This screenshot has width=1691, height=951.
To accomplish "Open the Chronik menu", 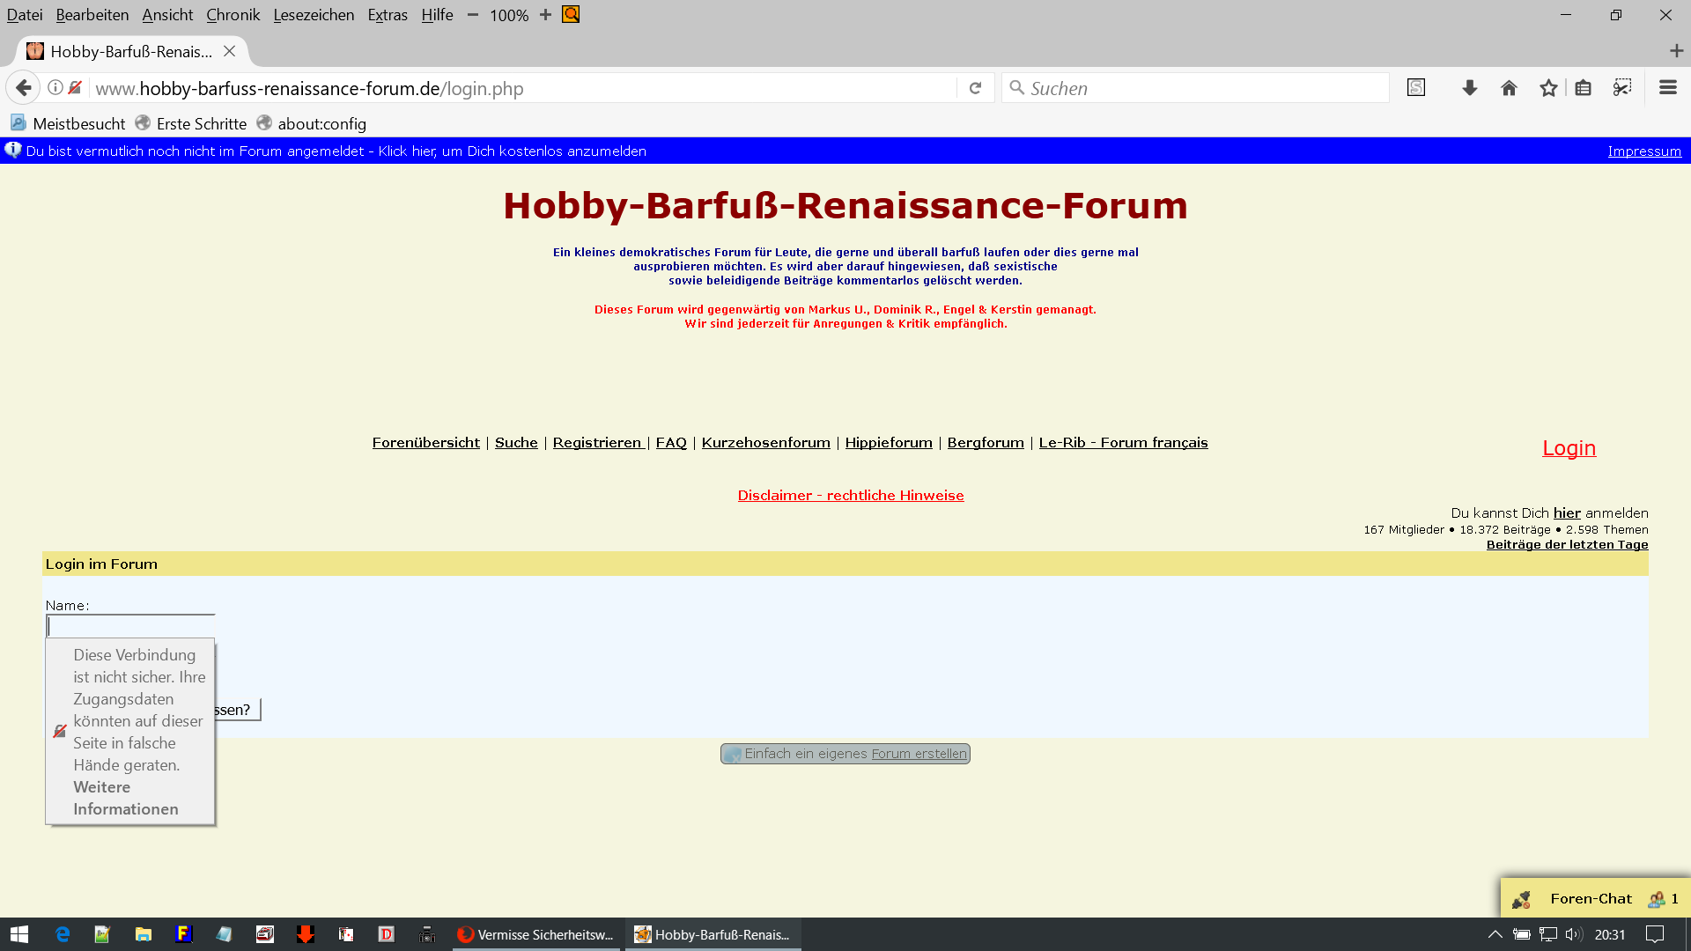I will tap(233, 15).
